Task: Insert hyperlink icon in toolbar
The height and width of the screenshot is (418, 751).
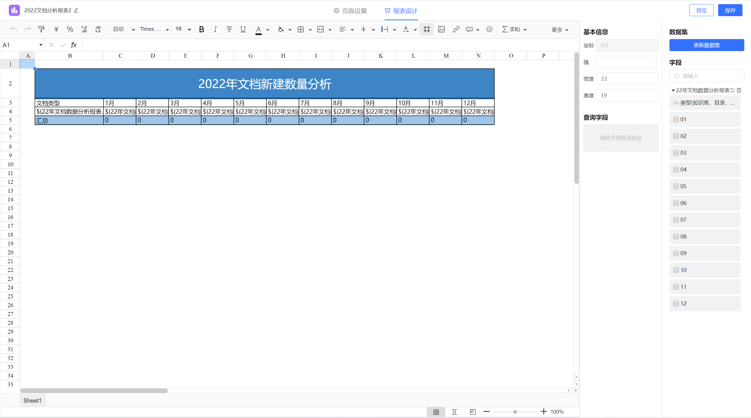Action: tap(456, 29)
